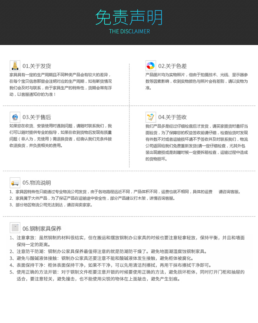
Task: Click the color wheel icon beside 02.关于色差
Action: [x=151, y=66]
